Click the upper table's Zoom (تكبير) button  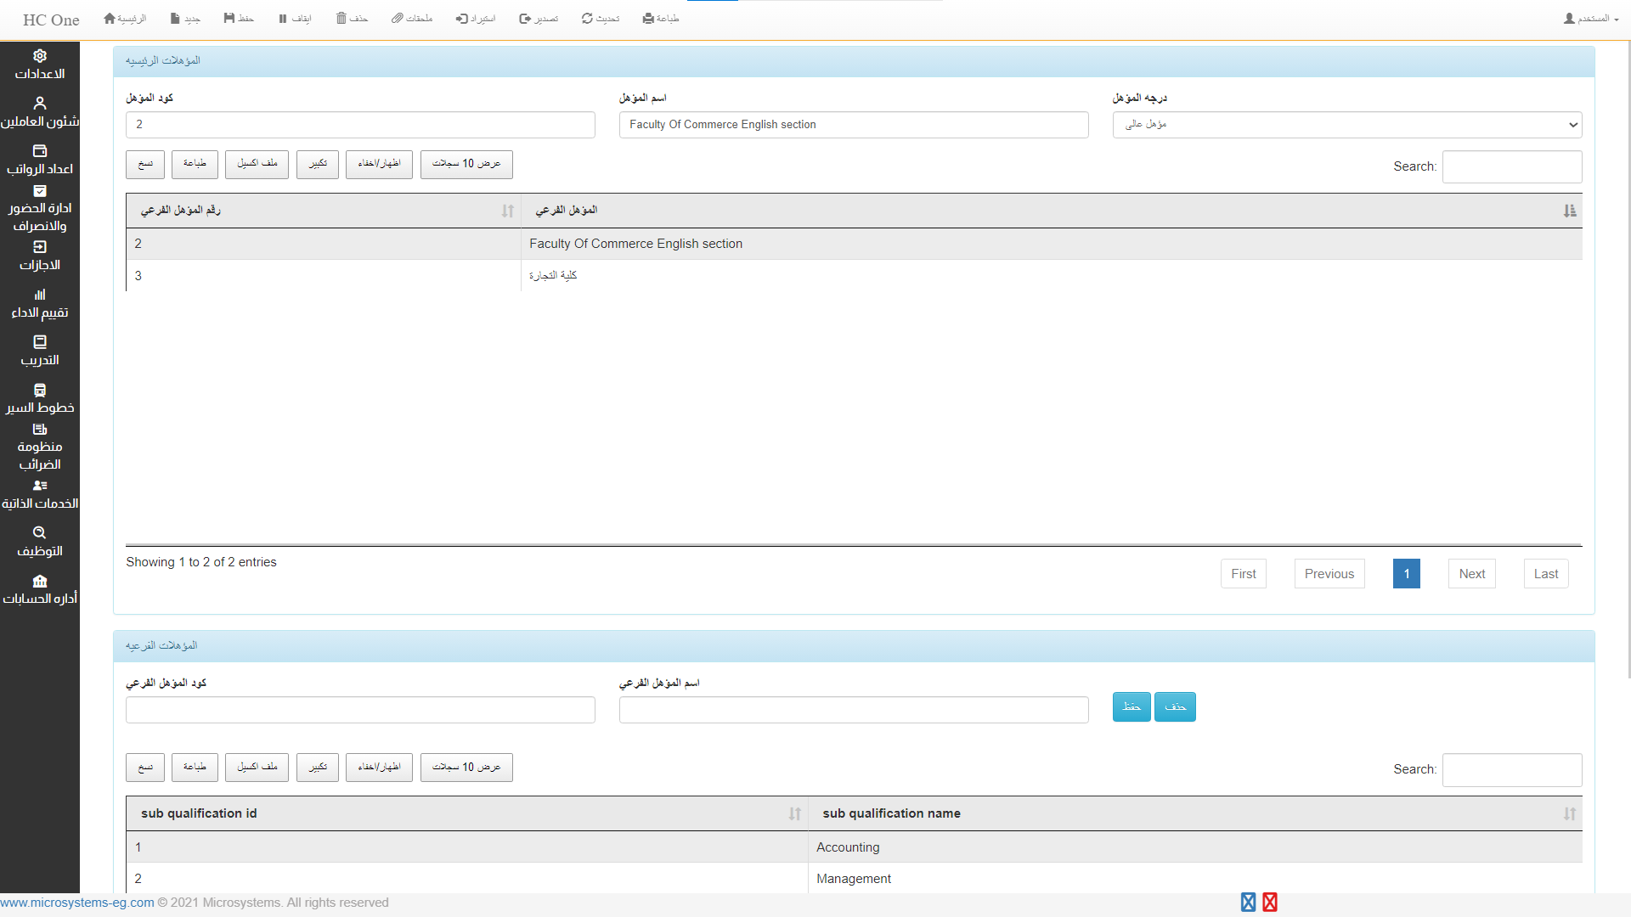tap(318, 164)
